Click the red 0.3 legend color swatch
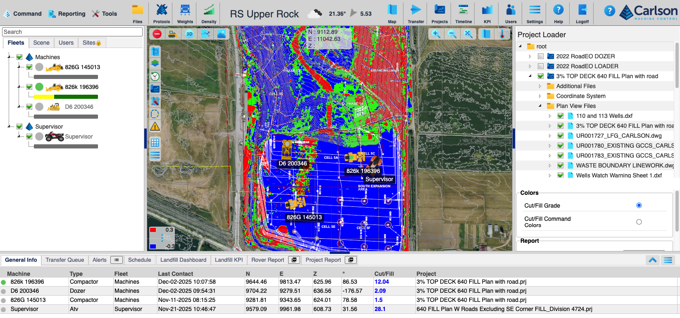Image resolution: width=680 pixels, height=318 pixels. click(x=153, y=230)
